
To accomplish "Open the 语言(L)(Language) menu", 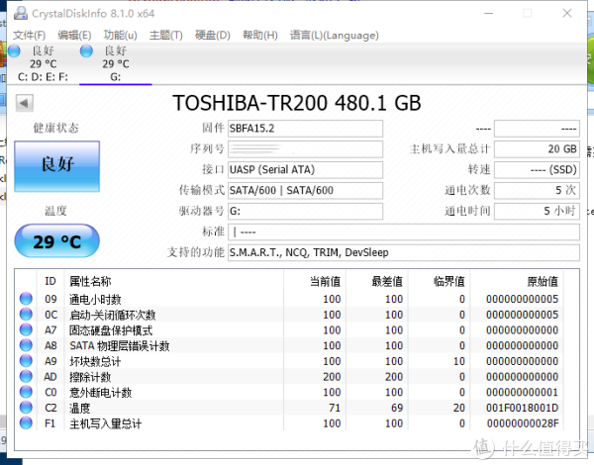I will [335, 36].
